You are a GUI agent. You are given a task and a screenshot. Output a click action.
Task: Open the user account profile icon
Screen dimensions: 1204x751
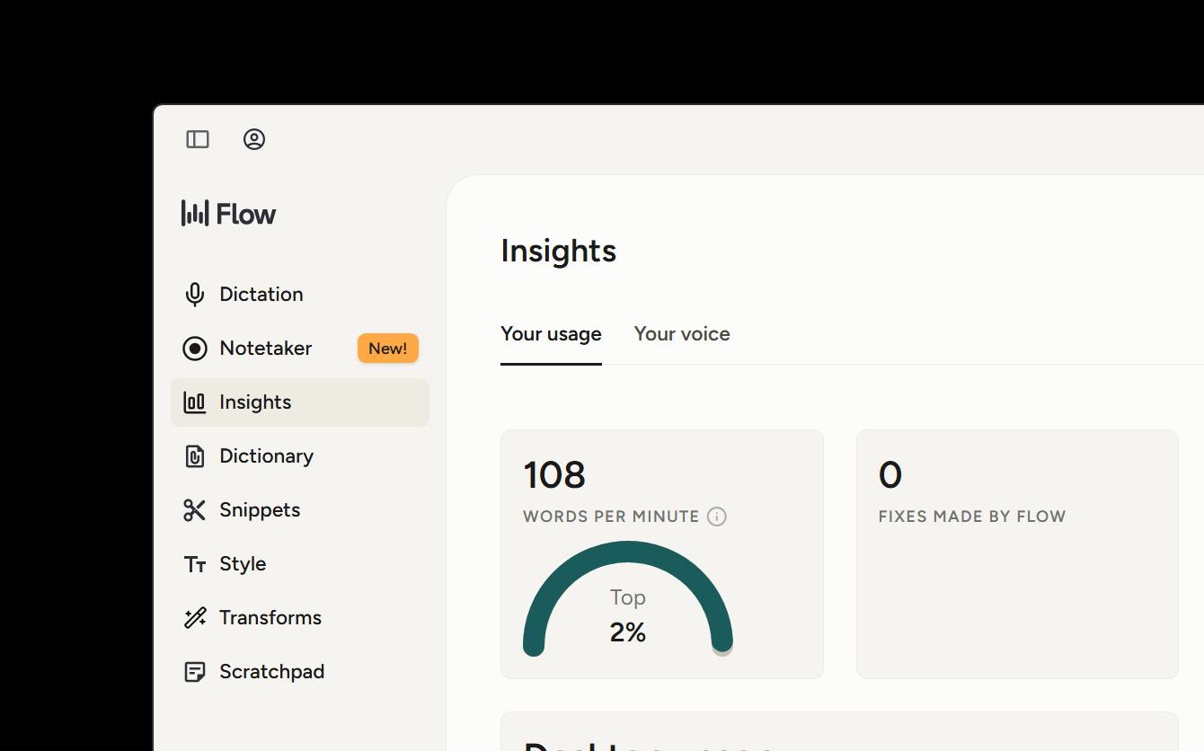(254, 139)
